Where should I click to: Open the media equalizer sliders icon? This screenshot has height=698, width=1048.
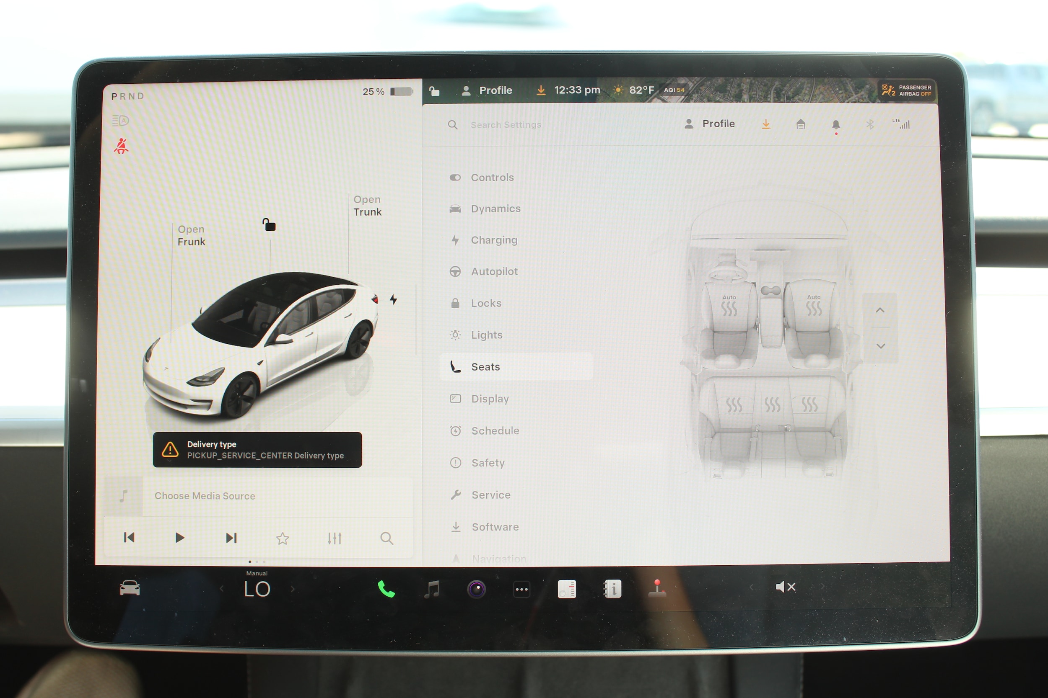(335, 538)
